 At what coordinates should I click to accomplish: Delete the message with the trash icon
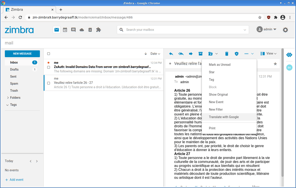(226, 54)
